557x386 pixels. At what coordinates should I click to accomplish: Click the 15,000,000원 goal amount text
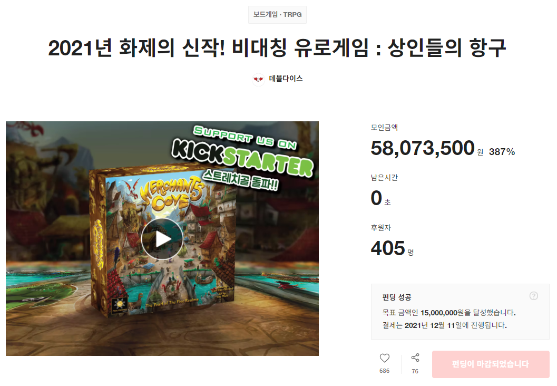tap(442, 313)
